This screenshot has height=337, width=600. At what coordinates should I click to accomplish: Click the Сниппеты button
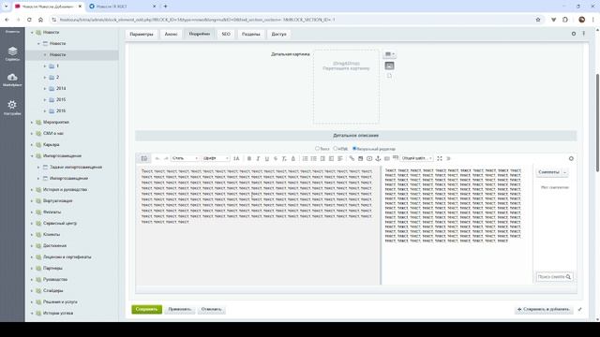[548, 172]
